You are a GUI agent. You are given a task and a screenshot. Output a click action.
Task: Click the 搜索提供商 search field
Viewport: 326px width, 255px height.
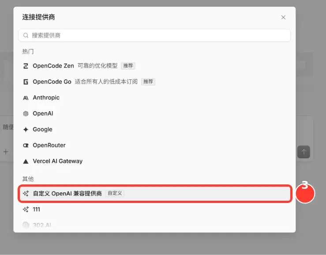tap(154, 35)
